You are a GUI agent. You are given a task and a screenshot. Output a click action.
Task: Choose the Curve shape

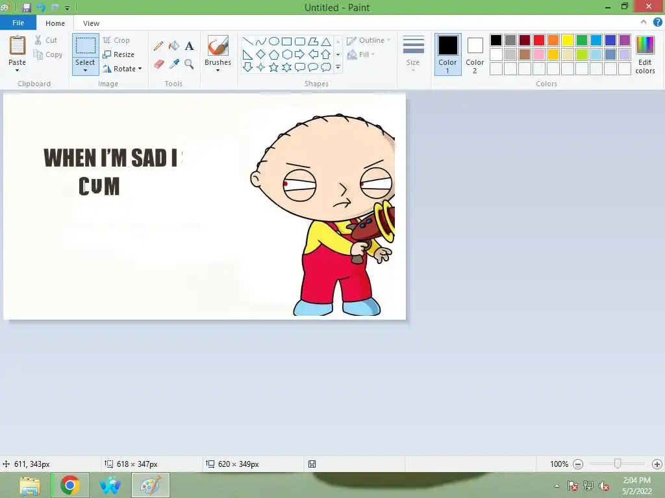point(261,41)
